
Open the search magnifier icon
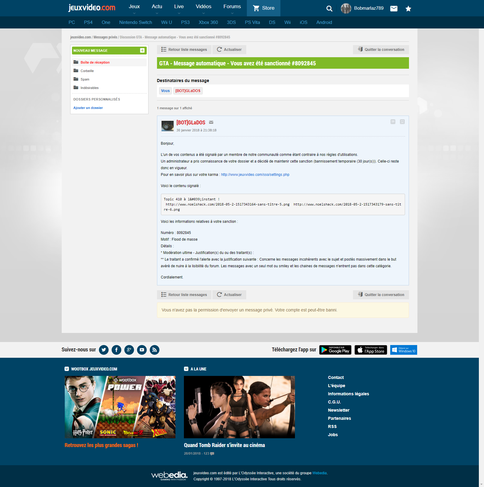pos(329,8)
